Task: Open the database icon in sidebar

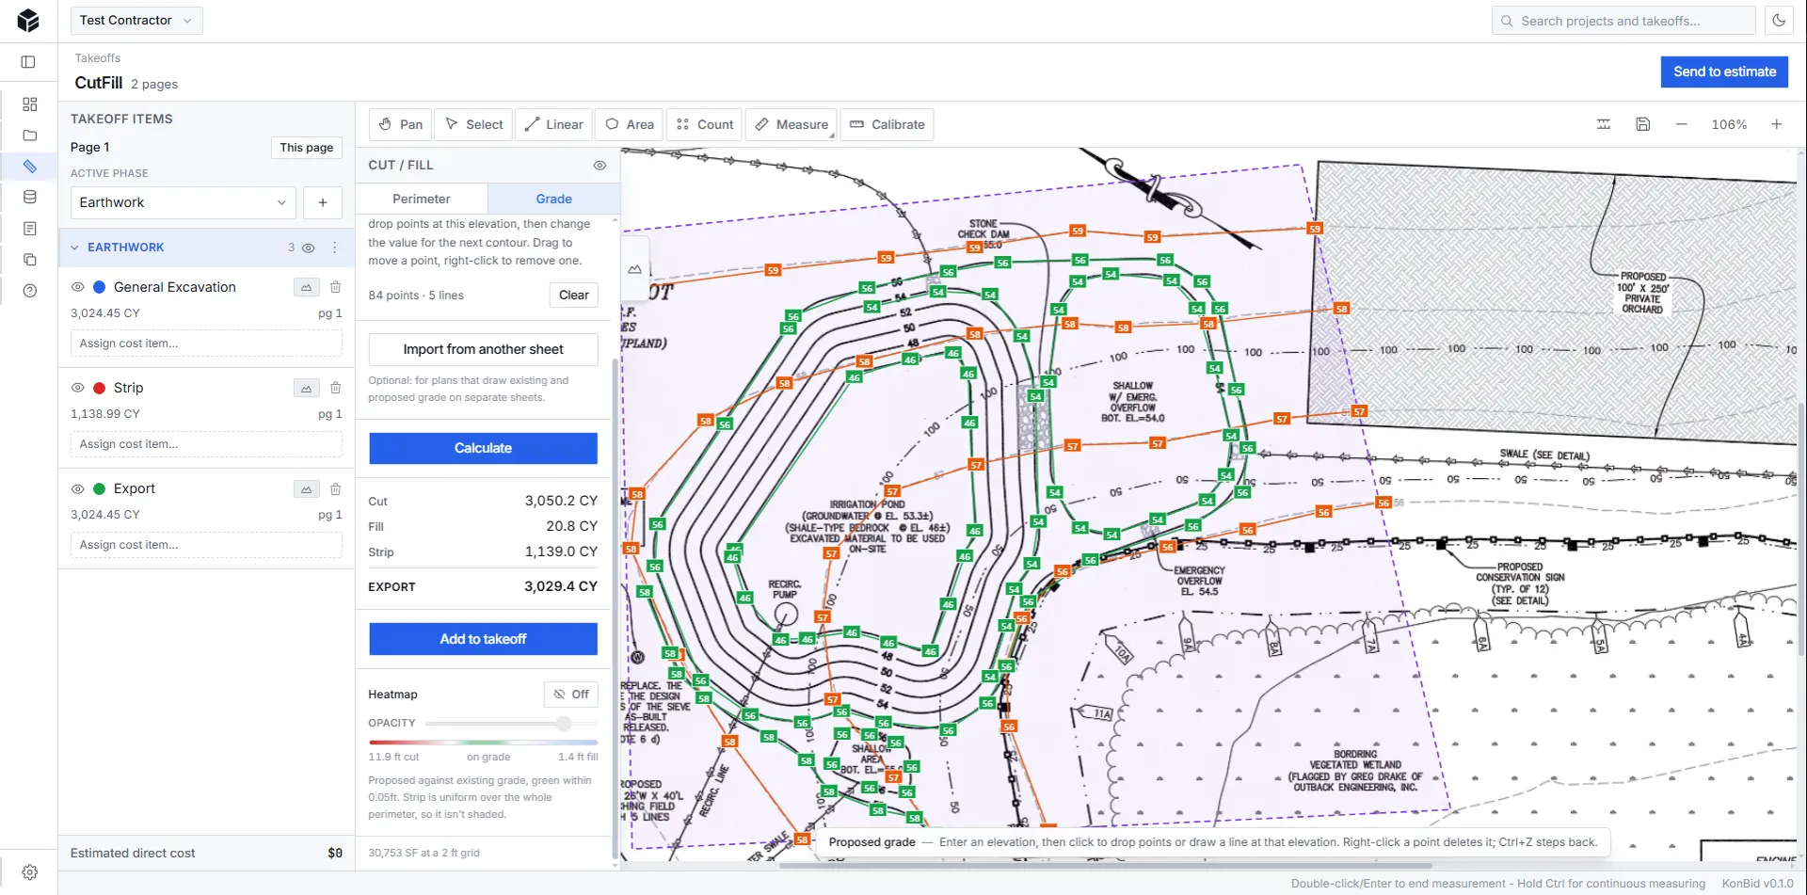Action: (x=29, y=198)
